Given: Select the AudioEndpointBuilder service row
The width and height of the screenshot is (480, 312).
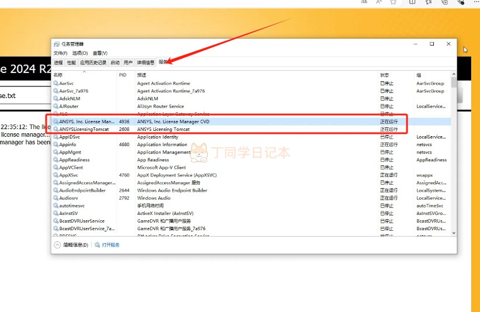Looking at the screenshot, I should pyautogui.click(x=82, y=190).
